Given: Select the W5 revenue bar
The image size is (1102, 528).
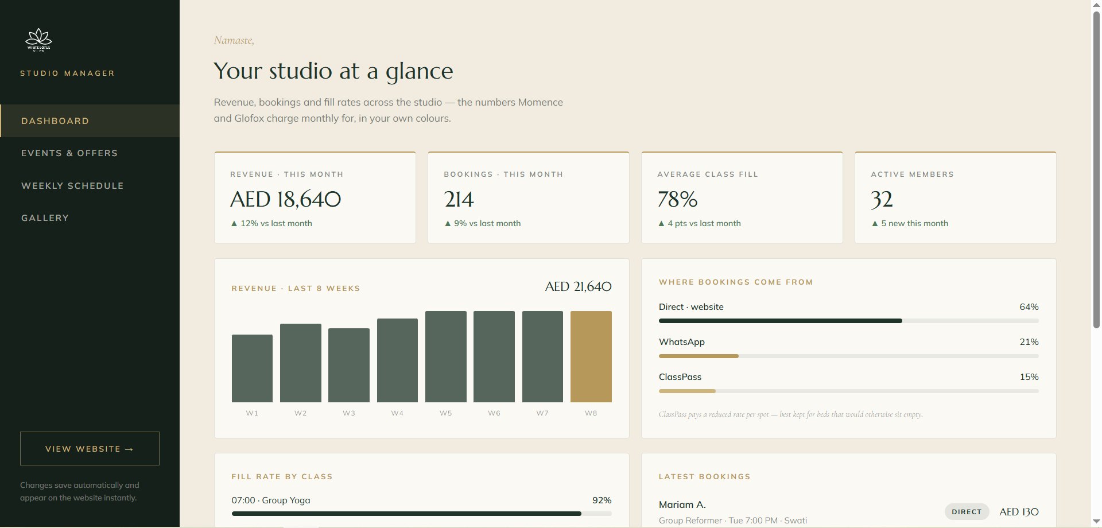Looking at the screenshot, I should click(446, 356).
